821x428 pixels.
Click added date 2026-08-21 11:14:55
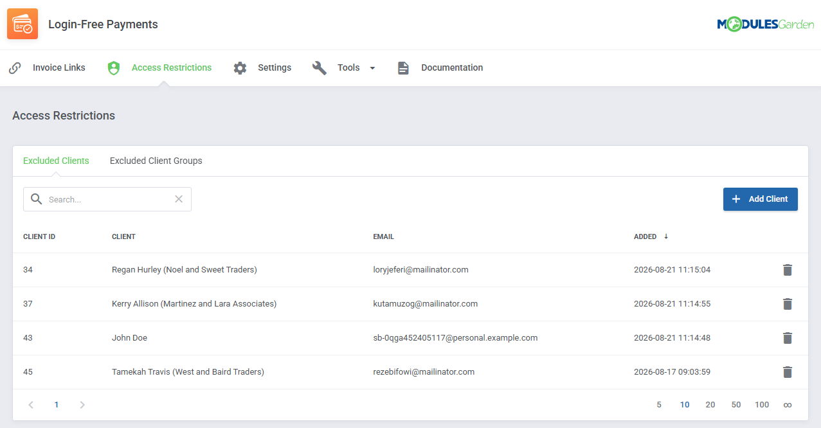(x=672, y=304)
